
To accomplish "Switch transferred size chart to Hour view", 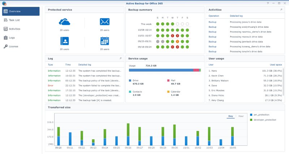I will [241, 116].
